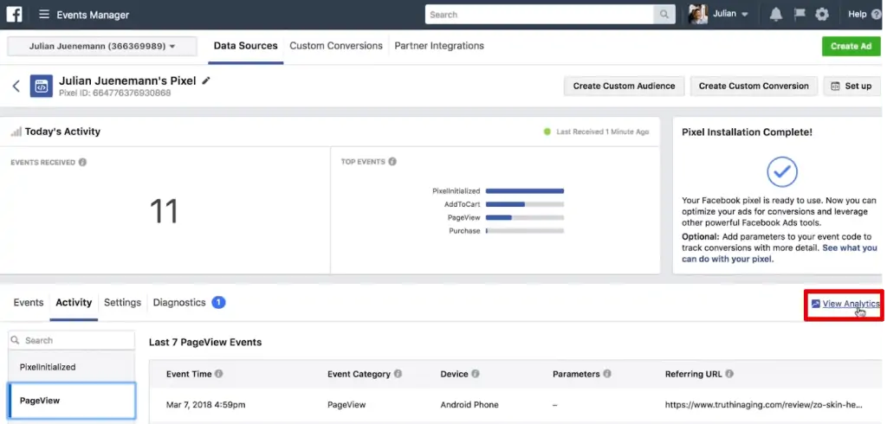The image size is (887, 424).
Task: Switch to the Custom Conversions tab
Action: tap(336, 46)
